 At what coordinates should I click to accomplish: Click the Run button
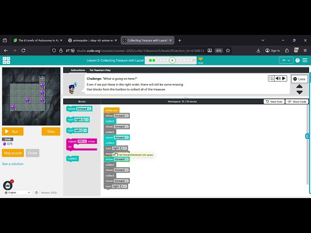pyautogui.click(x=13, y=132)
